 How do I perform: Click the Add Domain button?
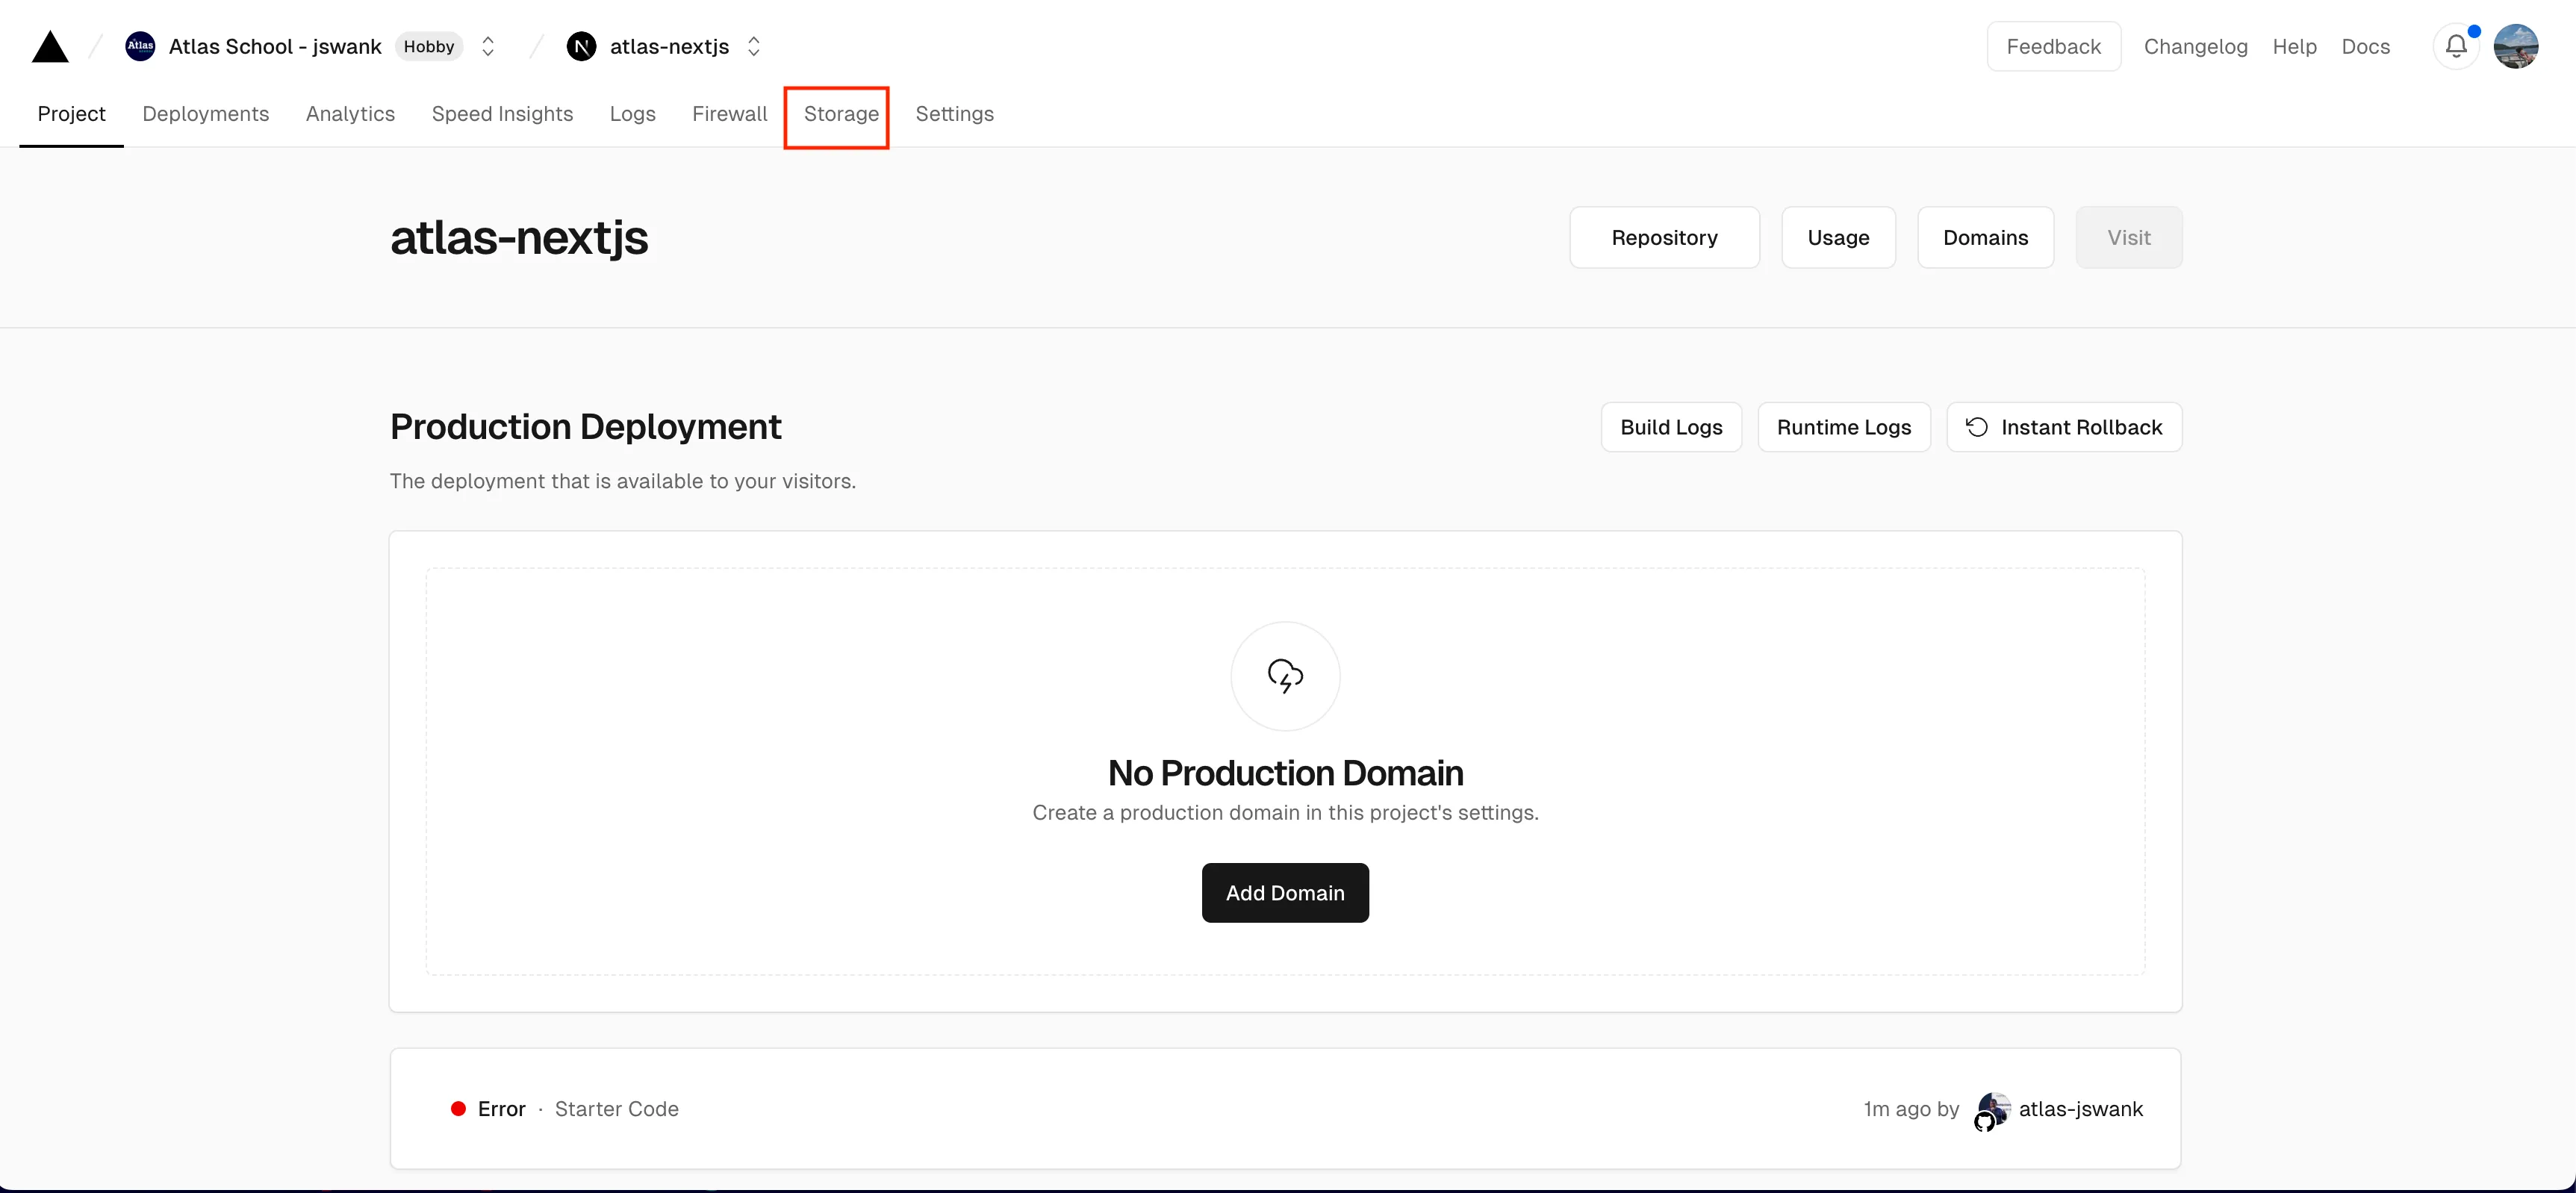(1285, 893)
